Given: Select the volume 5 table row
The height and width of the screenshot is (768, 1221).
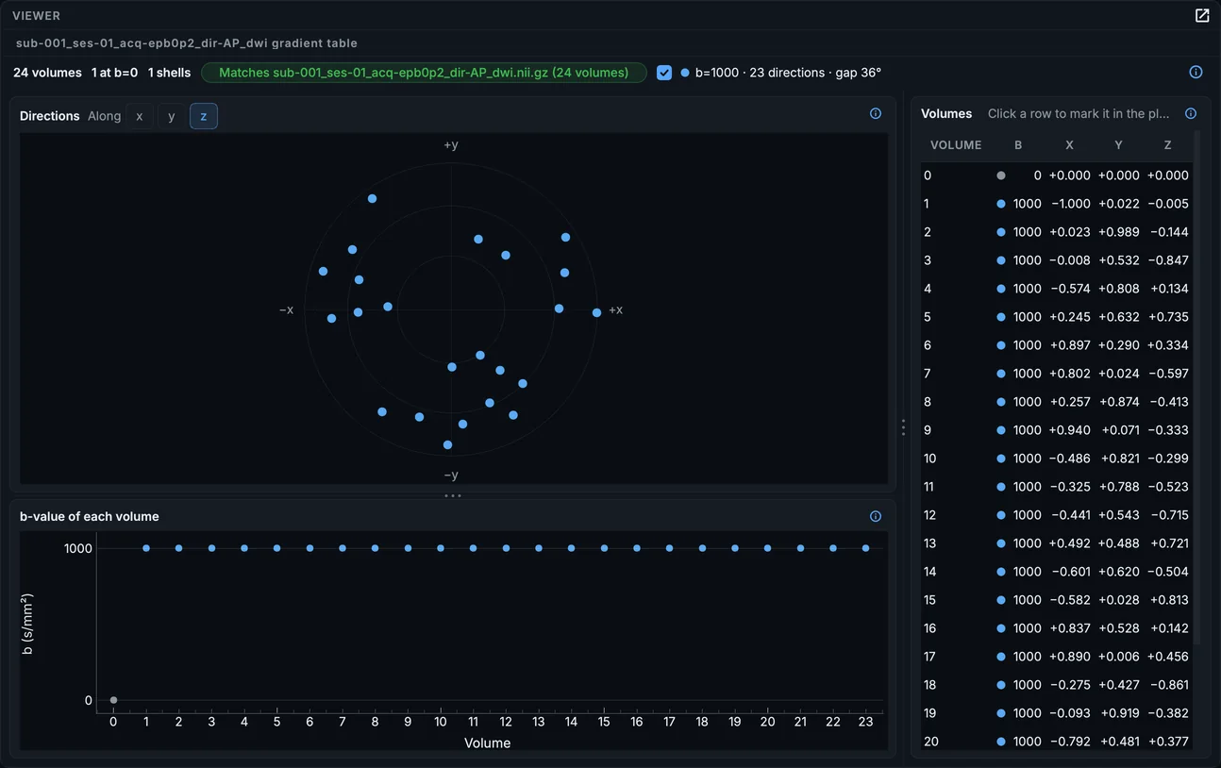Looking at the screenshot, I should [1057, 317].
